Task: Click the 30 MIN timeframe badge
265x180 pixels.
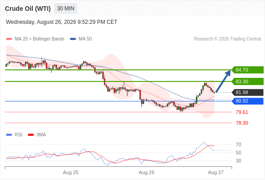Action: (66, 9)
